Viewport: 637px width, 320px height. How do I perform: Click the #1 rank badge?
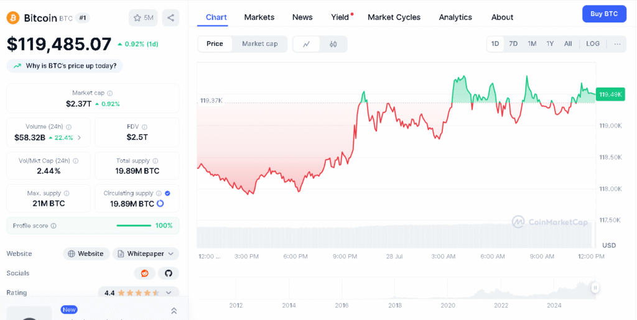[83, 18]
